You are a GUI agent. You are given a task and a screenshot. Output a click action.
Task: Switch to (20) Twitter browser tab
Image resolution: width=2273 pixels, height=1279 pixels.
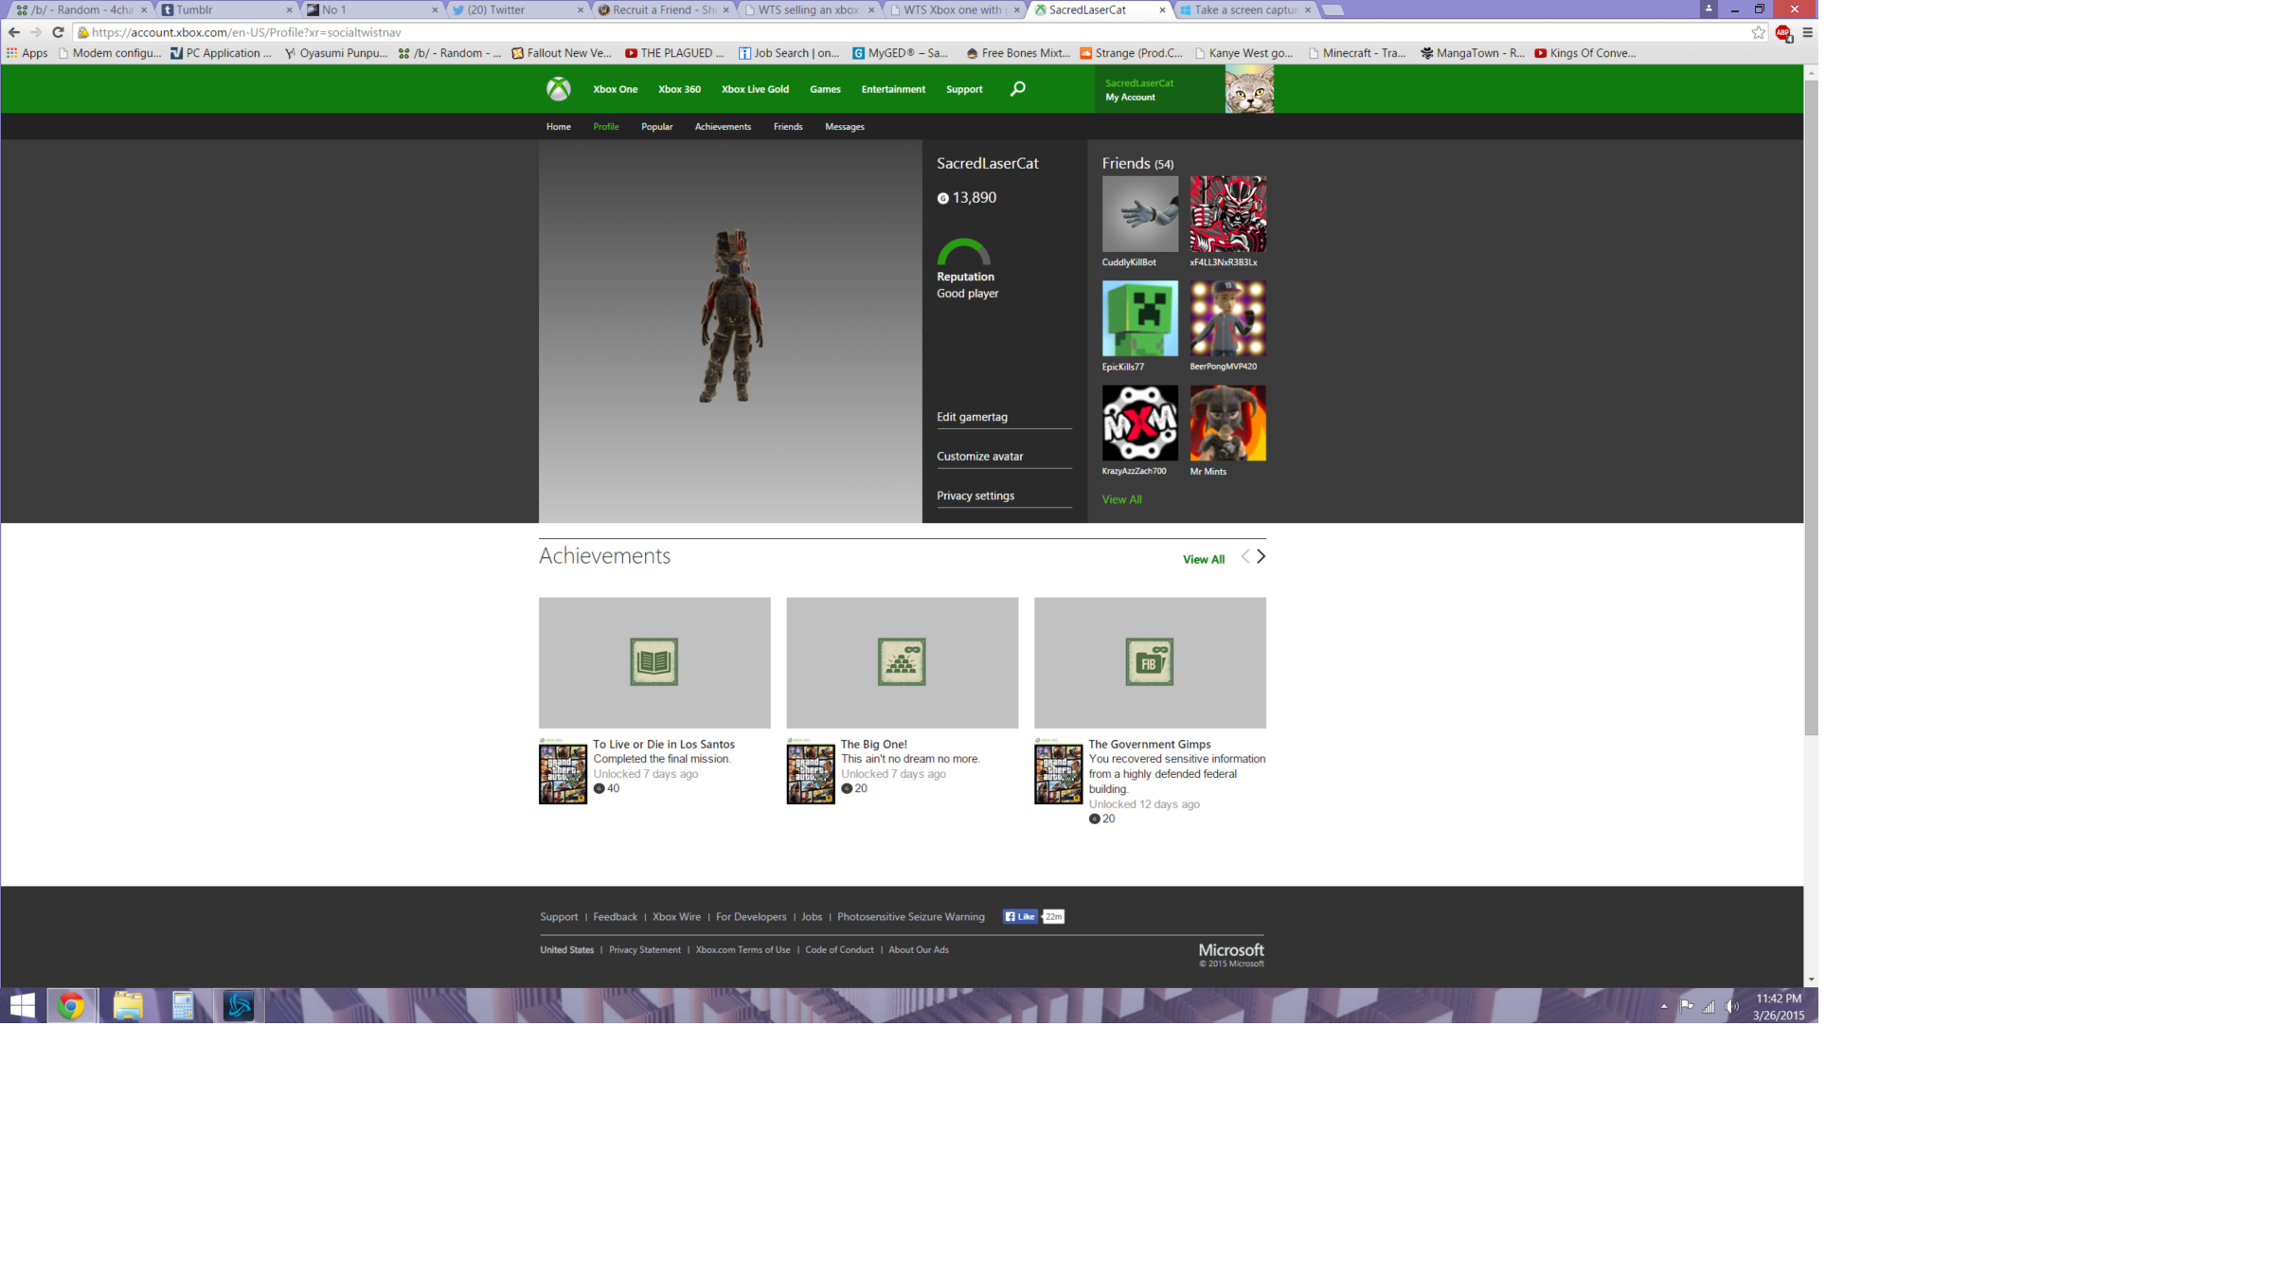tap(516, 9)
